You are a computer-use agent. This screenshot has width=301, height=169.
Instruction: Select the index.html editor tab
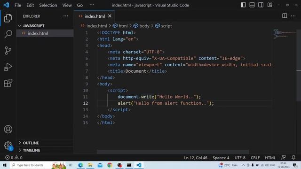pyautogui.click(x=94, y=16)
